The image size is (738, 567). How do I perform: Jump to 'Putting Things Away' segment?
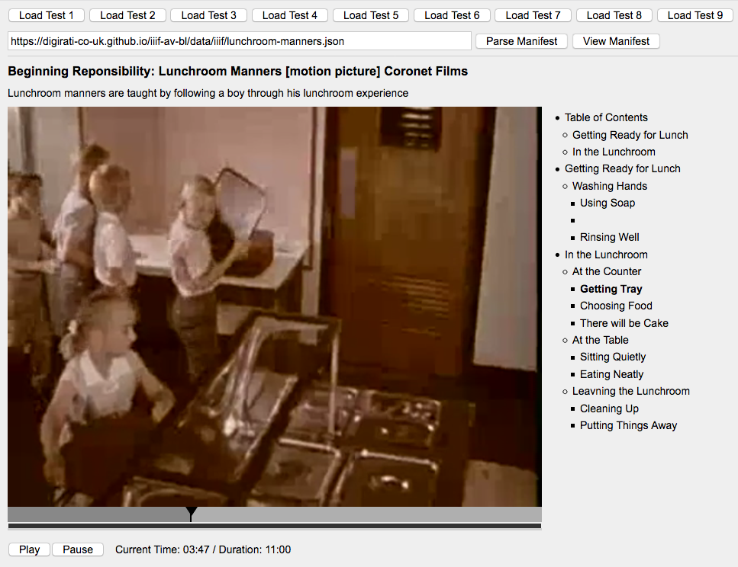[628, 426]
